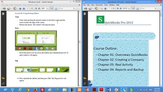Open dropdown arrow beside export icon, Windows 8.pdf
The height and width of the screenshot is (92, 163).
pos(11,8)
